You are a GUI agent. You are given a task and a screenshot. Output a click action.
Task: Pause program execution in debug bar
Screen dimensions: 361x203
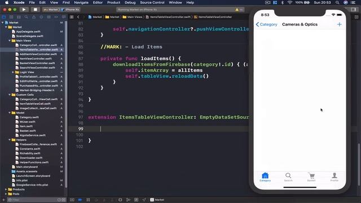tap(88, 200)
